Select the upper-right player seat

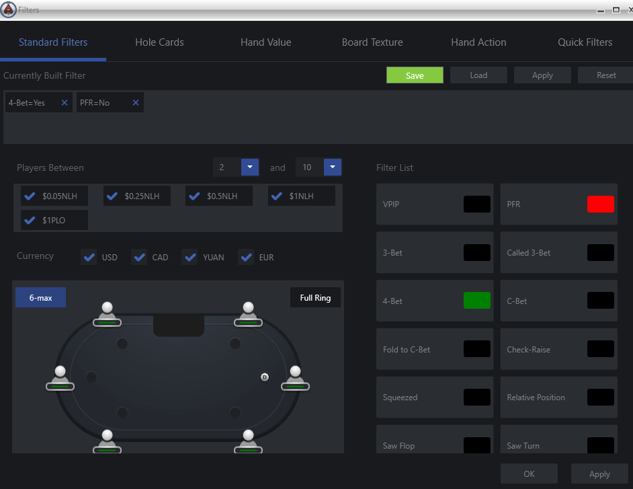click(248, 314)
